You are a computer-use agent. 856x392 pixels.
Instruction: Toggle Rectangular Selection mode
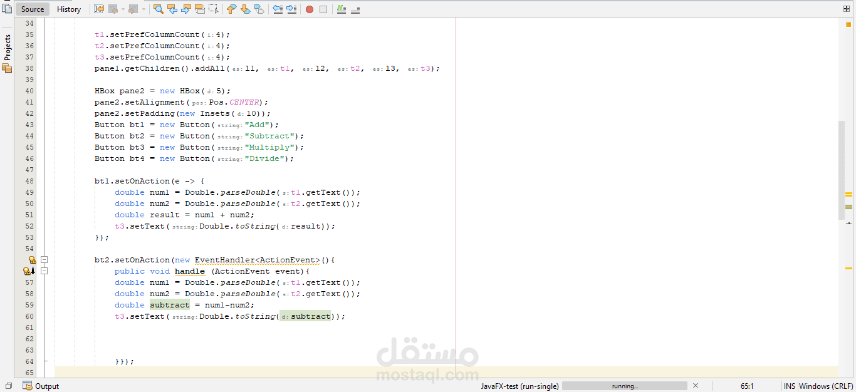tap(214, 9)
